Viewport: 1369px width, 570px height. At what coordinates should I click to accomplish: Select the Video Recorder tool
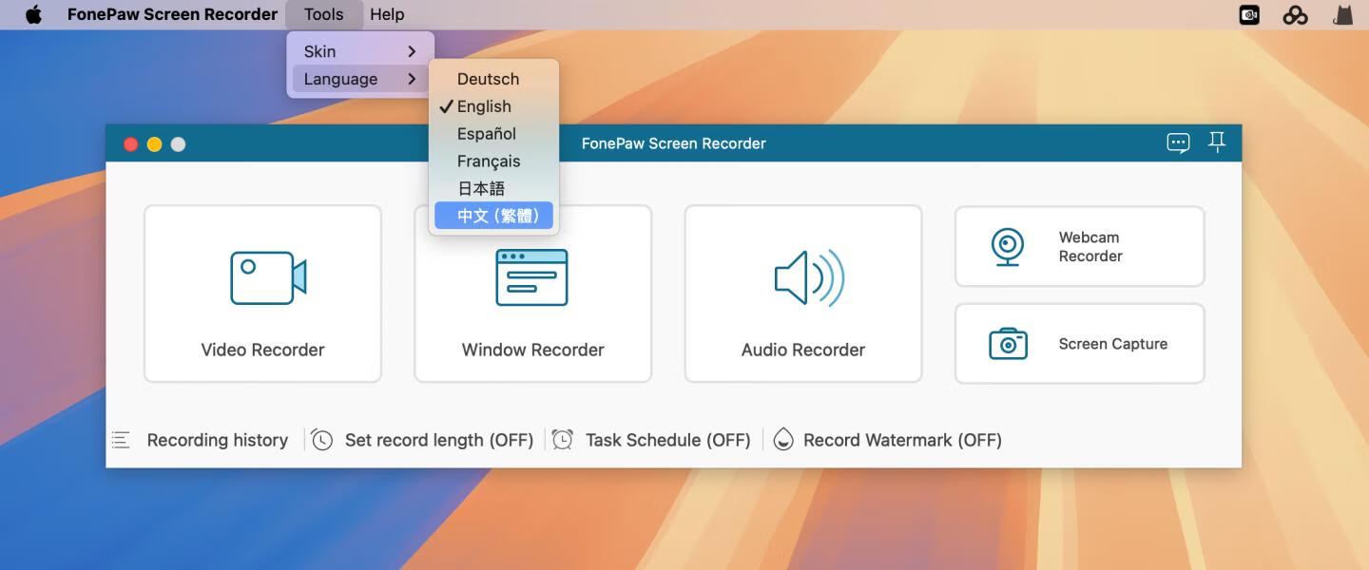[x=262, y=293]
